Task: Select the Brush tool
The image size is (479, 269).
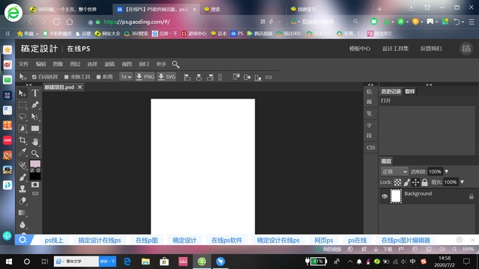Action: [x=22, y=177]
